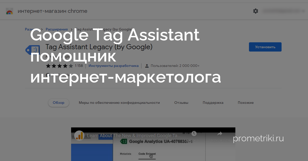Open the 'Поддержка' tab
Screen dimensions: 308x161
pyautogui.click(x=213, y=103)
